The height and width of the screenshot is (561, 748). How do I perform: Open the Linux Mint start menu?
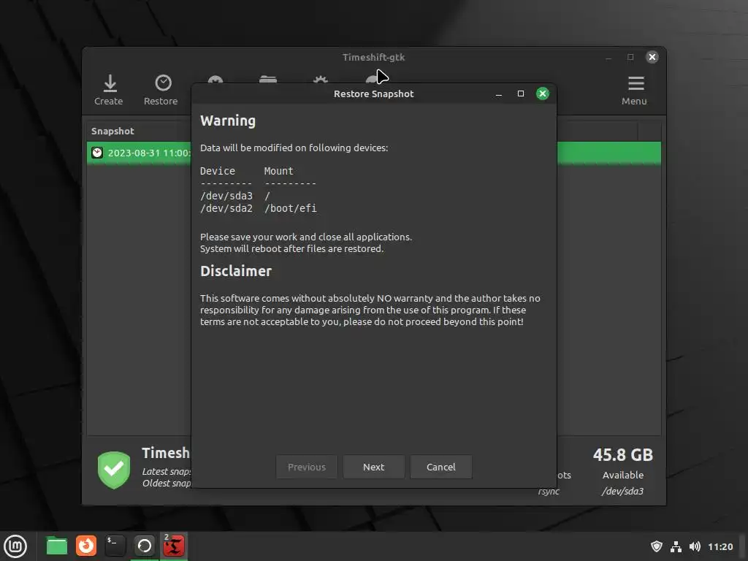16,546
